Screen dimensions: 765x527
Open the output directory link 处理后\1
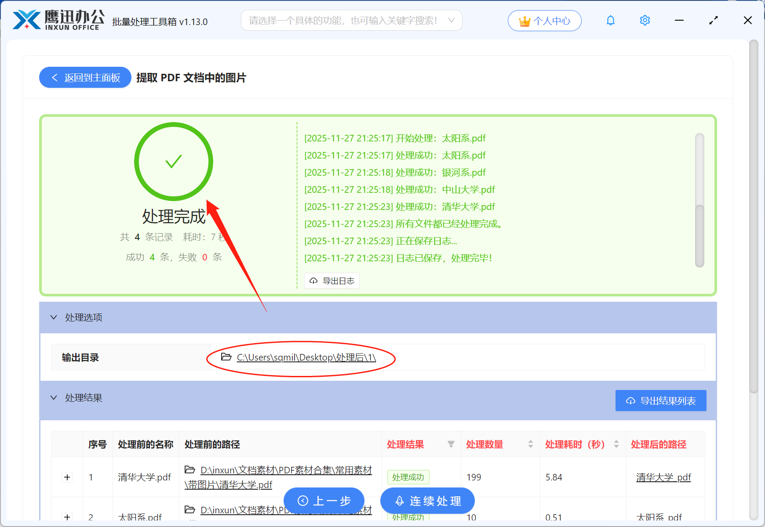pyautogui.click(x=306, y=357)
